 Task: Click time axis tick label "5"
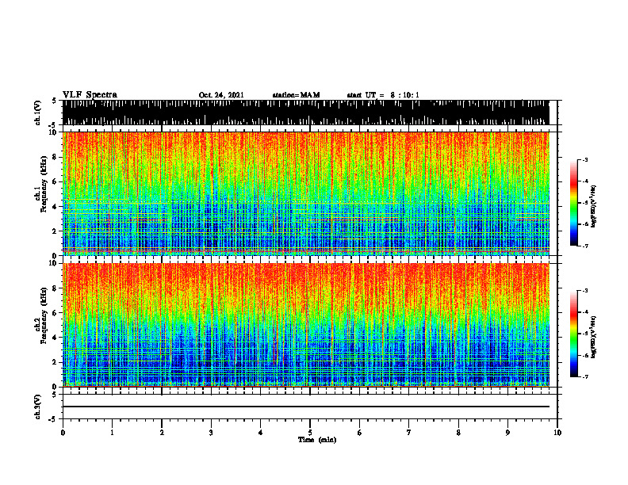coord(310,433)
